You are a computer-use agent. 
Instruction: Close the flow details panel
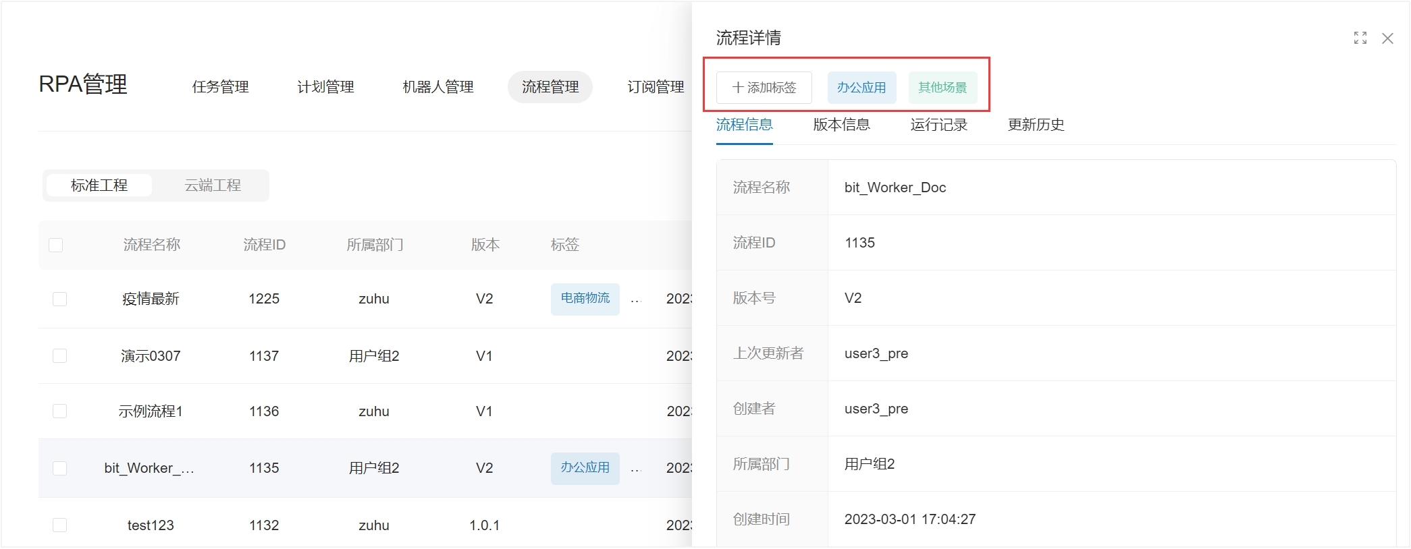click(x=1387, y=38)
